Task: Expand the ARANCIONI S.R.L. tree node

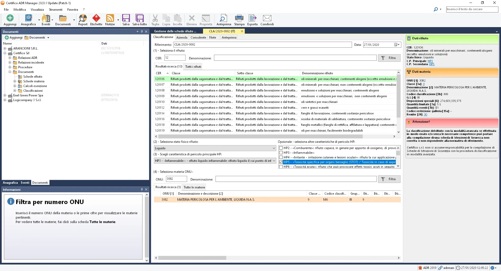Action: click(5, 48)
